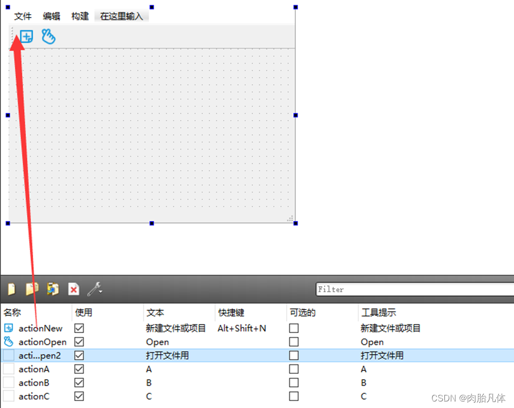Click the Edit Action folder icon
The image size is (514, 408).
pyautogui.click(x=32, y=289)
